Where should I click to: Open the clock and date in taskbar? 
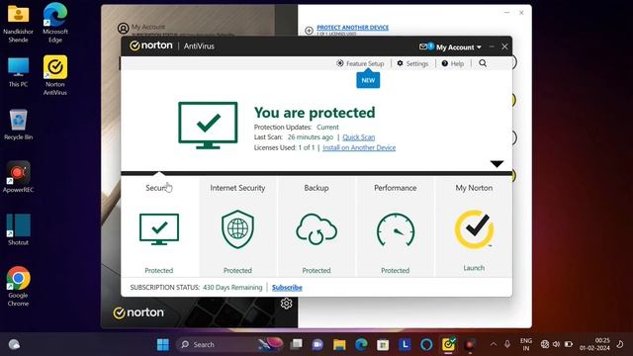point(595,344)
